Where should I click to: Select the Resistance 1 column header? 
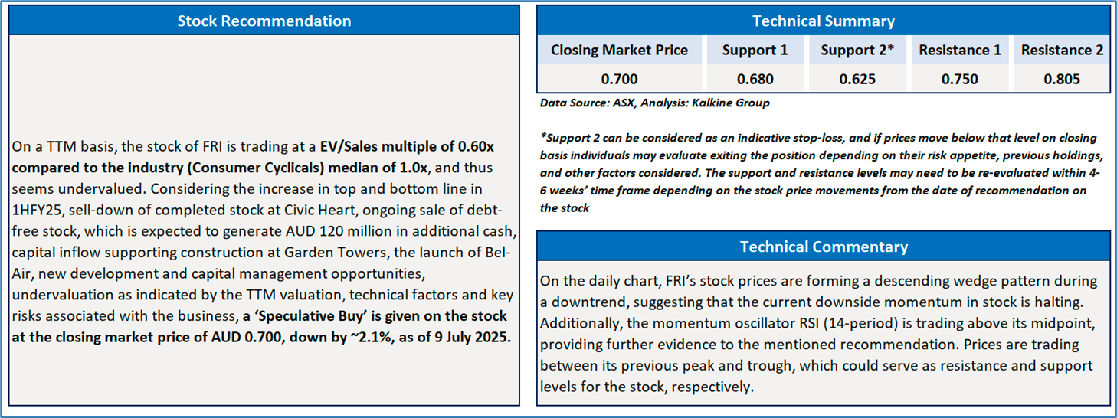pyautogui.click(x=960, y=51)
